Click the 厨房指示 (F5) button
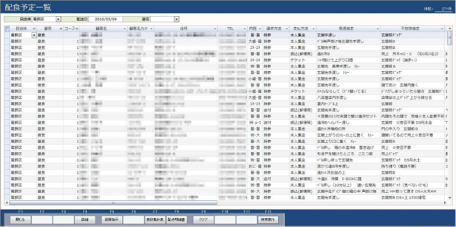Screen dimensions: 456x227 [x=112, y=220]
